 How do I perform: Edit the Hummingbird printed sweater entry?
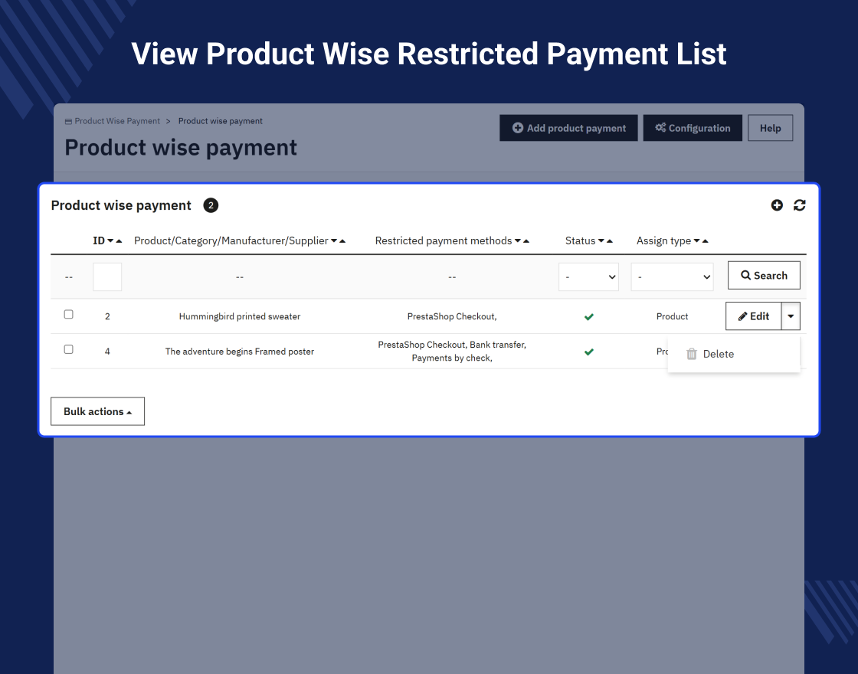pos(754,316)
